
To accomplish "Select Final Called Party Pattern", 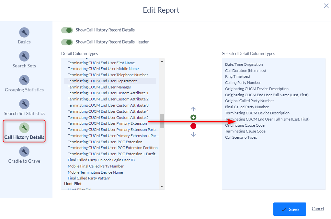I will pos(89,178).
